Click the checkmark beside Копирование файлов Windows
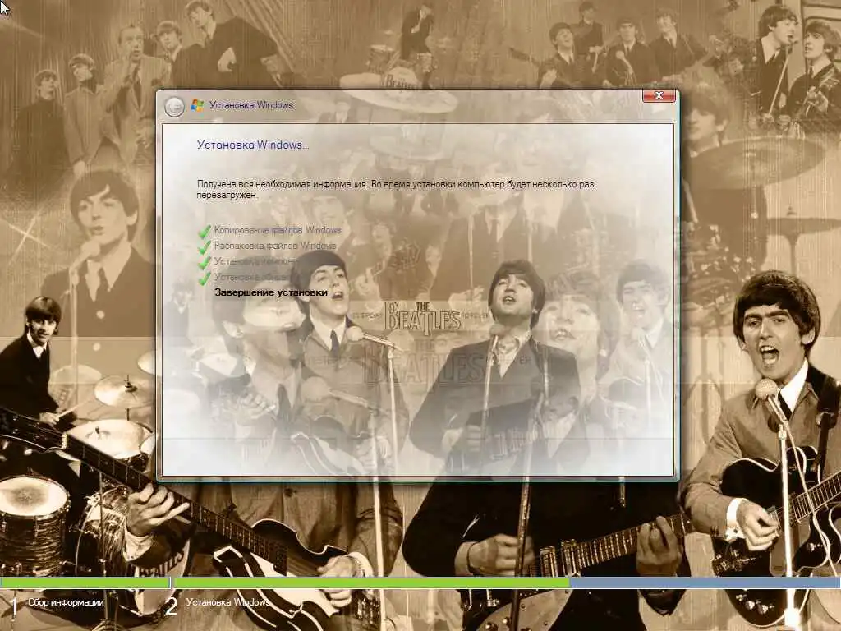Viewport: 841px width, 631px height. click(204, 231)
